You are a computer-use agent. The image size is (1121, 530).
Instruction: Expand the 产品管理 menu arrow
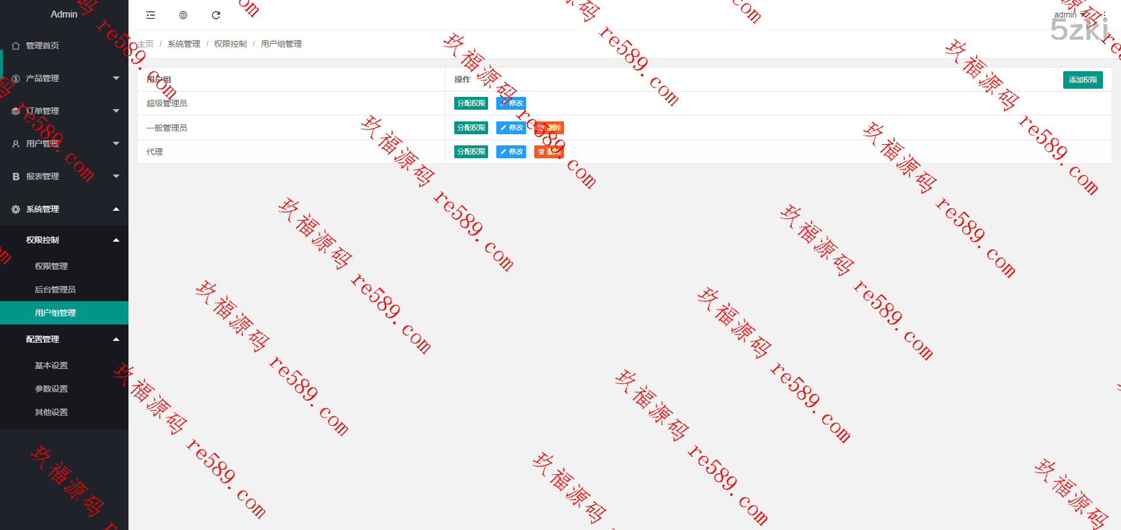(x=116, y=78)
